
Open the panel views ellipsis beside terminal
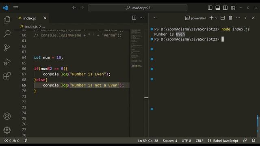[154, 18]
